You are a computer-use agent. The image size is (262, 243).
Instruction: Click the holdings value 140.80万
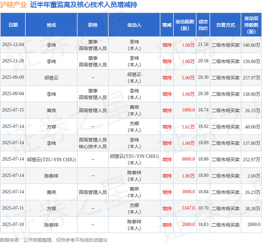[x=251, y=45]
